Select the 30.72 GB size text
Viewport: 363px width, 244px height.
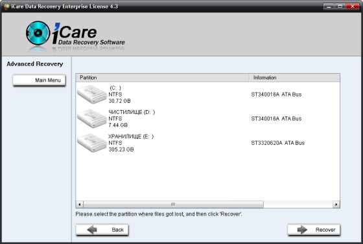119,101
